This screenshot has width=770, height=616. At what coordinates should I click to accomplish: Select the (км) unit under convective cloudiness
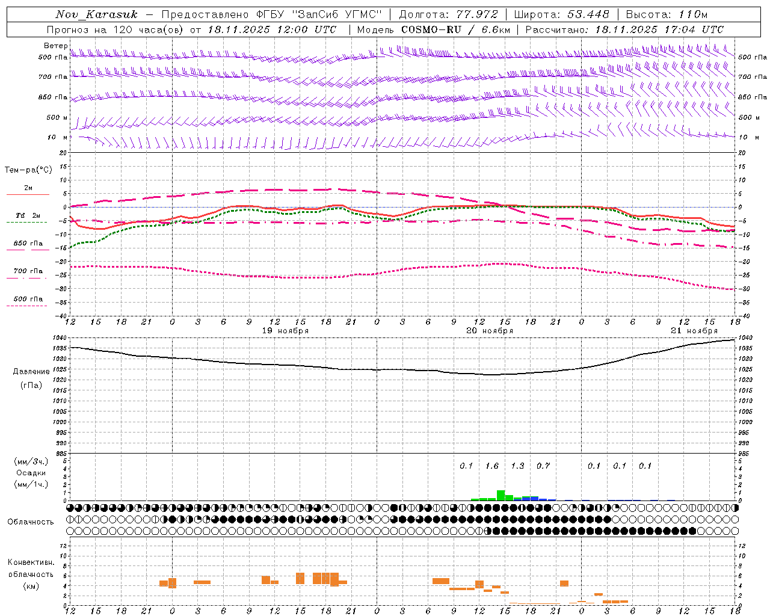(31, 586)
